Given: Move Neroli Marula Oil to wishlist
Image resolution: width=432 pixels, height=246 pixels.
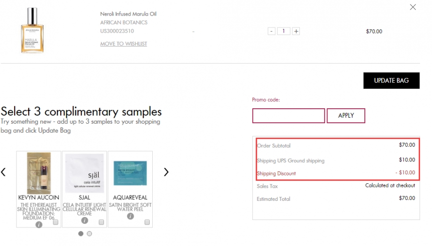Looking at the screenshot, I should (124, 44).
